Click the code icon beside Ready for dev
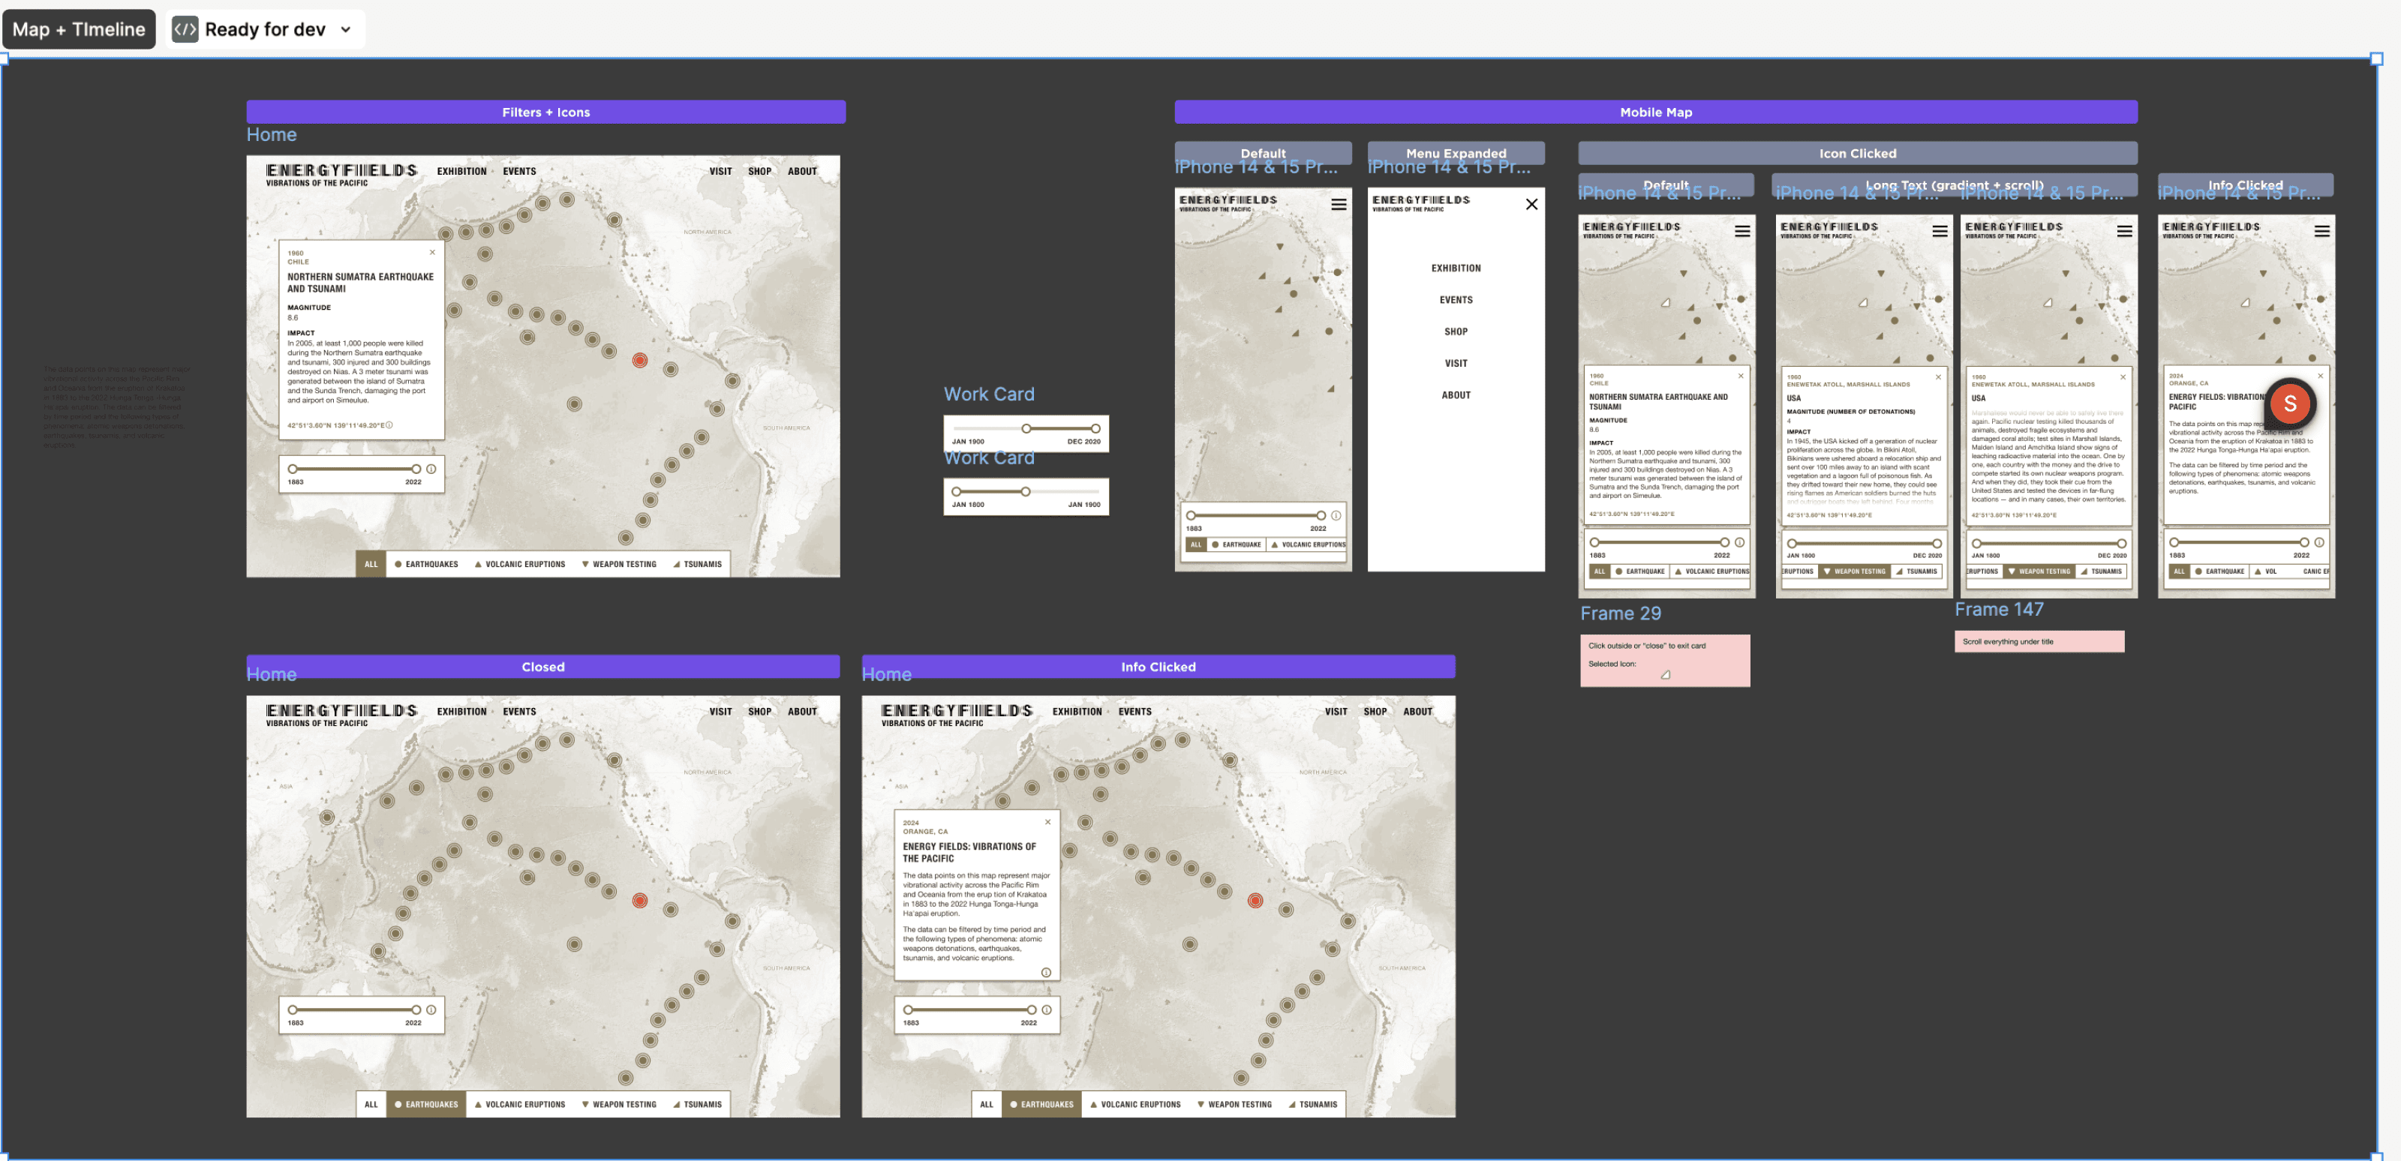The image size is (2401, 1161). 185,29
